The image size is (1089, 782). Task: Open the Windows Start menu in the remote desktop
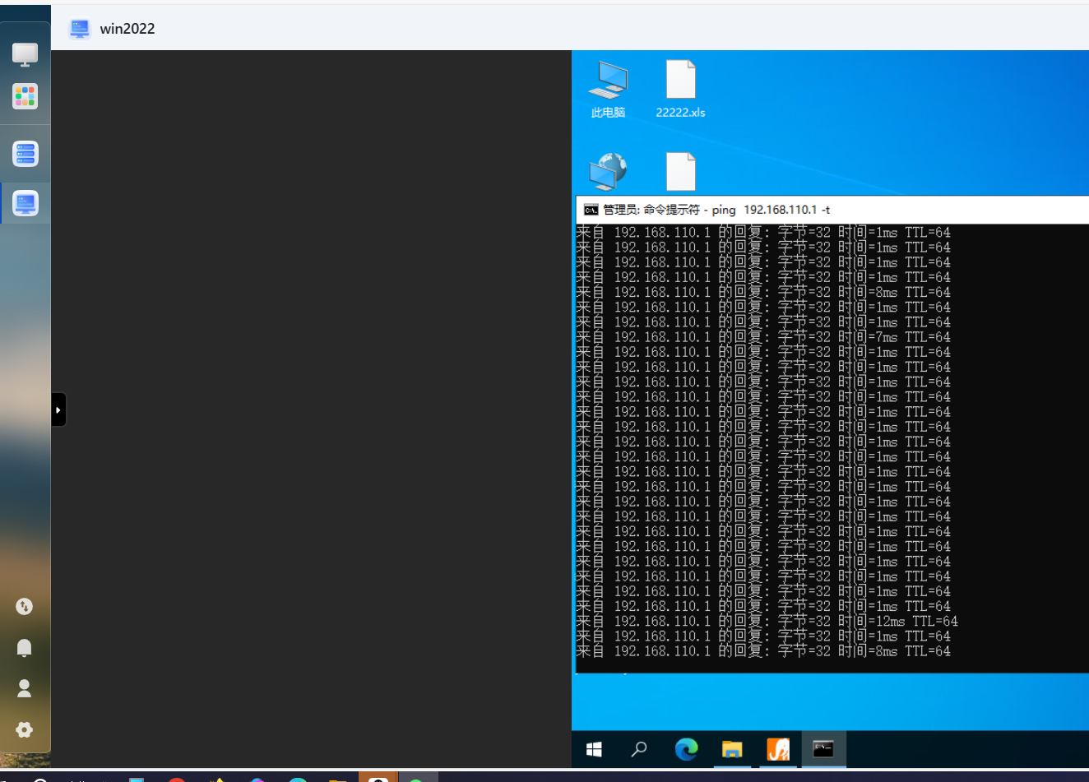coord(594,749)
